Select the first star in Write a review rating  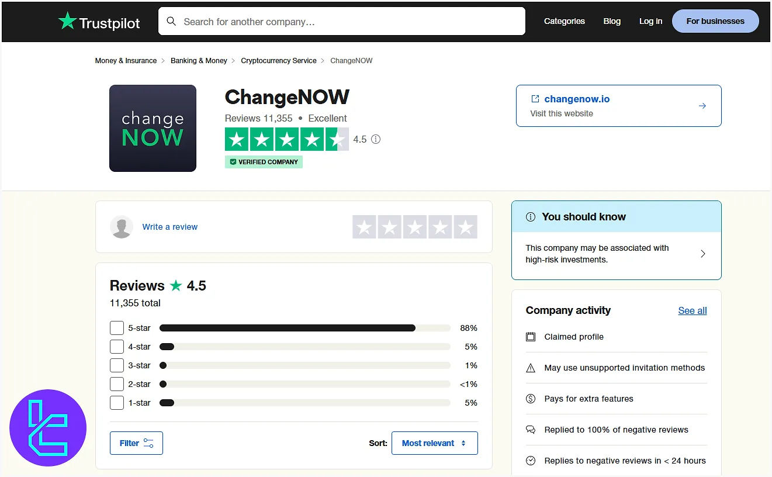pyautogui.click(x=364, y=227)
